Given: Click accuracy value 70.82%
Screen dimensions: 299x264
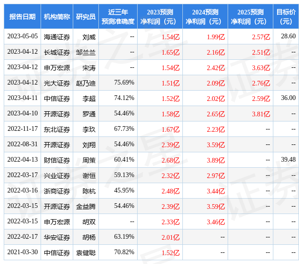Looking at the screenshot, I should (124, 252).
